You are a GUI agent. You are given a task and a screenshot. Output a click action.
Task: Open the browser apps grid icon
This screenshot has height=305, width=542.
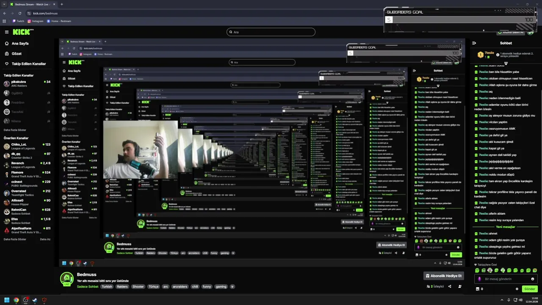[x=4, y=21]
